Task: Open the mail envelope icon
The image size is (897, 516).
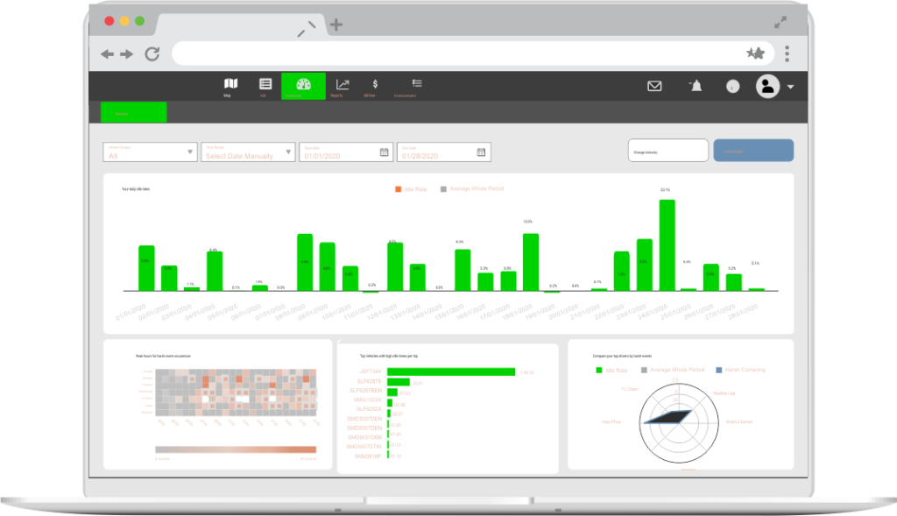Action: coord(654,86)
